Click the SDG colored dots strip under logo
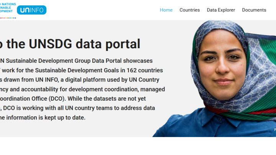Image resolution: width=276 pixels, height=155 pixels. point(8,18)
